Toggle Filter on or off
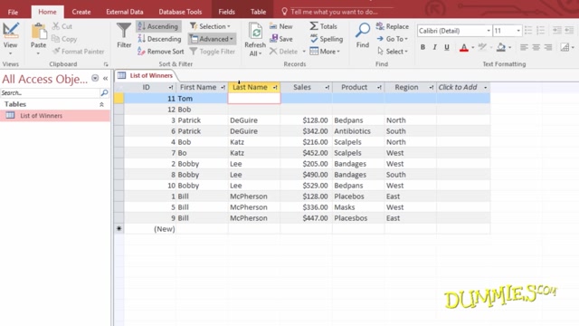The image size is (579, 326). [x=213, y=52]
